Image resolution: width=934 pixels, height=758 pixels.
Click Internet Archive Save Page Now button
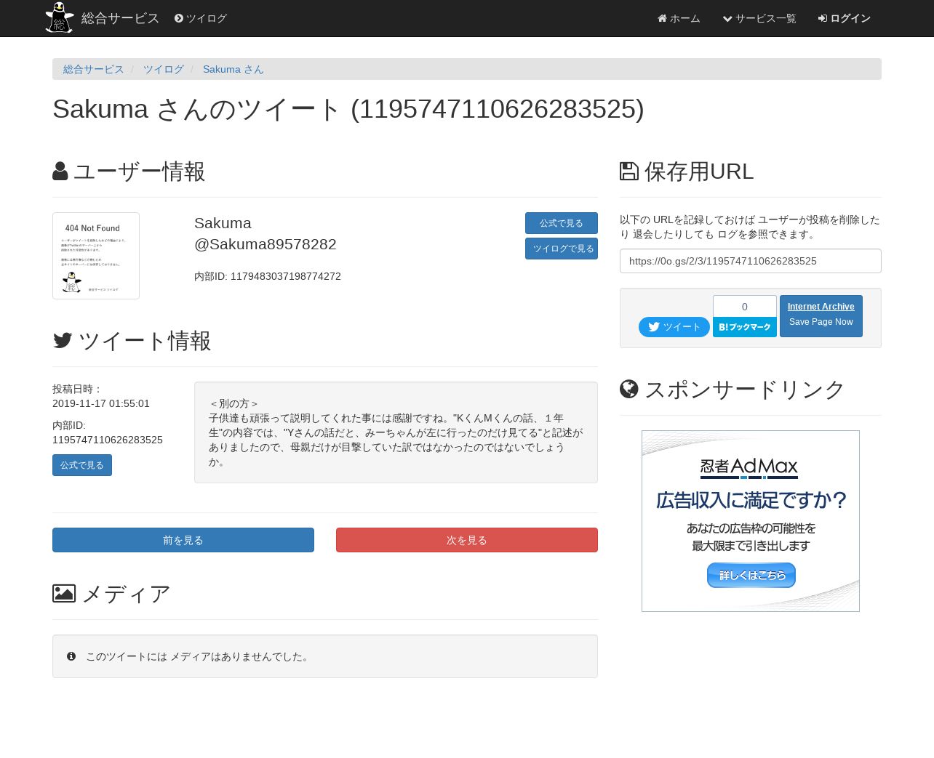point(821,316)
